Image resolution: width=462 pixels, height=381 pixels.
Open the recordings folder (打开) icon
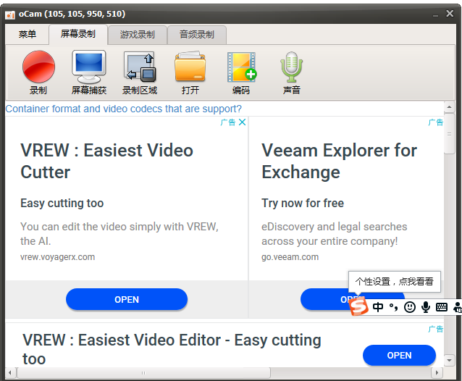(190, 67)
